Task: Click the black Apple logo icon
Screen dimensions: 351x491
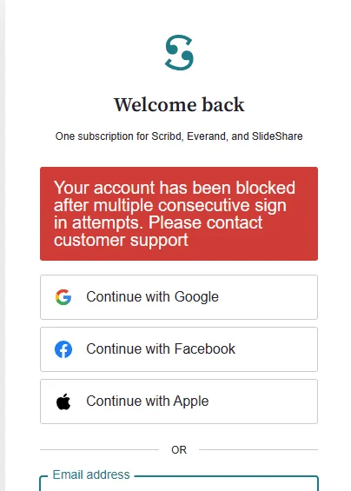Action: click(63, 401)
